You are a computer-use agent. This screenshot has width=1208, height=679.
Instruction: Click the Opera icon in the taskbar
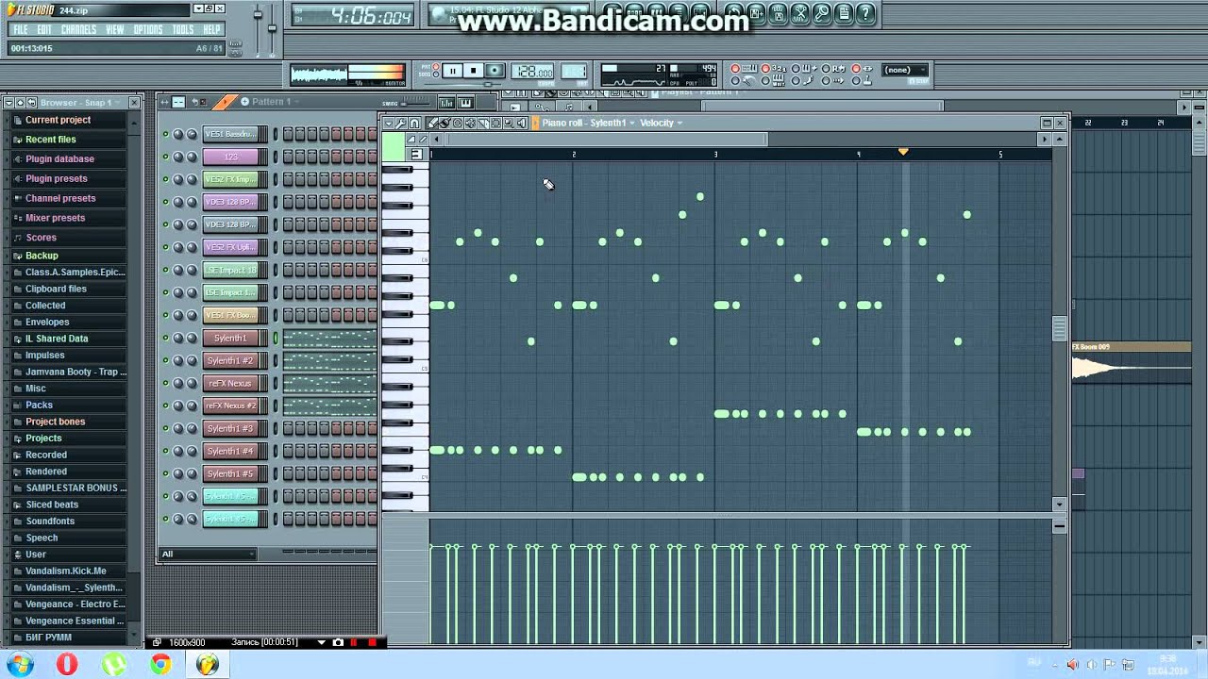tap(67, 664)
